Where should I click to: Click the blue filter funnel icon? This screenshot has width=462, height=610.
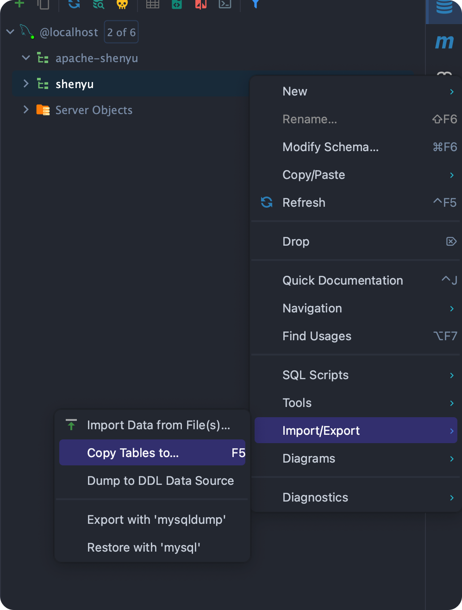(255, 4)
